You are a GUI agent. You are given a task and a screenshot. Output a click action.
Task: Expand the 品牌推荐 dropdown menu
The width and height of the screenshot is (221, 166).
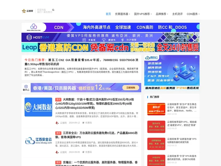click(162, 14)
